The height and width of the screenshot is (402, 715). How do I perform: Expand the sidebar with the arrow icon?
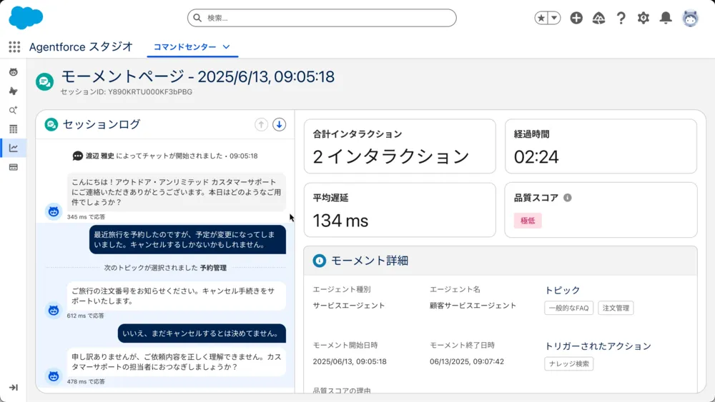(13, 388)
